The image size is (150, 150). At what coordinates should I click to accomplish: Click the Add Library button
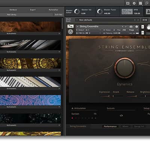[x=12, y=15]
